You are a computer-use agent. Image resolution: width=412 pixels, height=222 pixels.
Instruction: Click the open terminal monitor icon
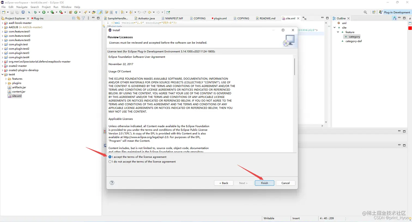(23, 12)
